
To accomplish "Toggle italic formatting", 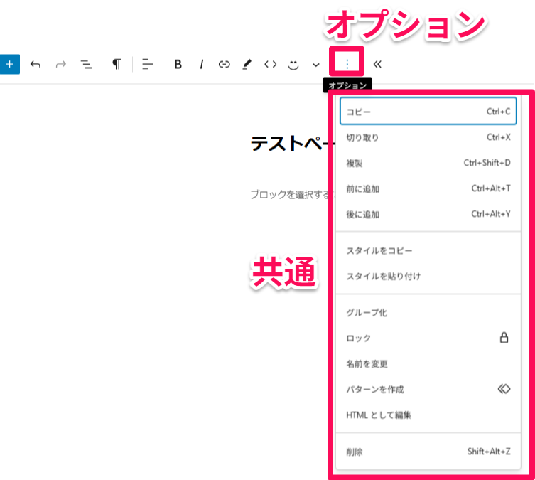I will (201, 64).
